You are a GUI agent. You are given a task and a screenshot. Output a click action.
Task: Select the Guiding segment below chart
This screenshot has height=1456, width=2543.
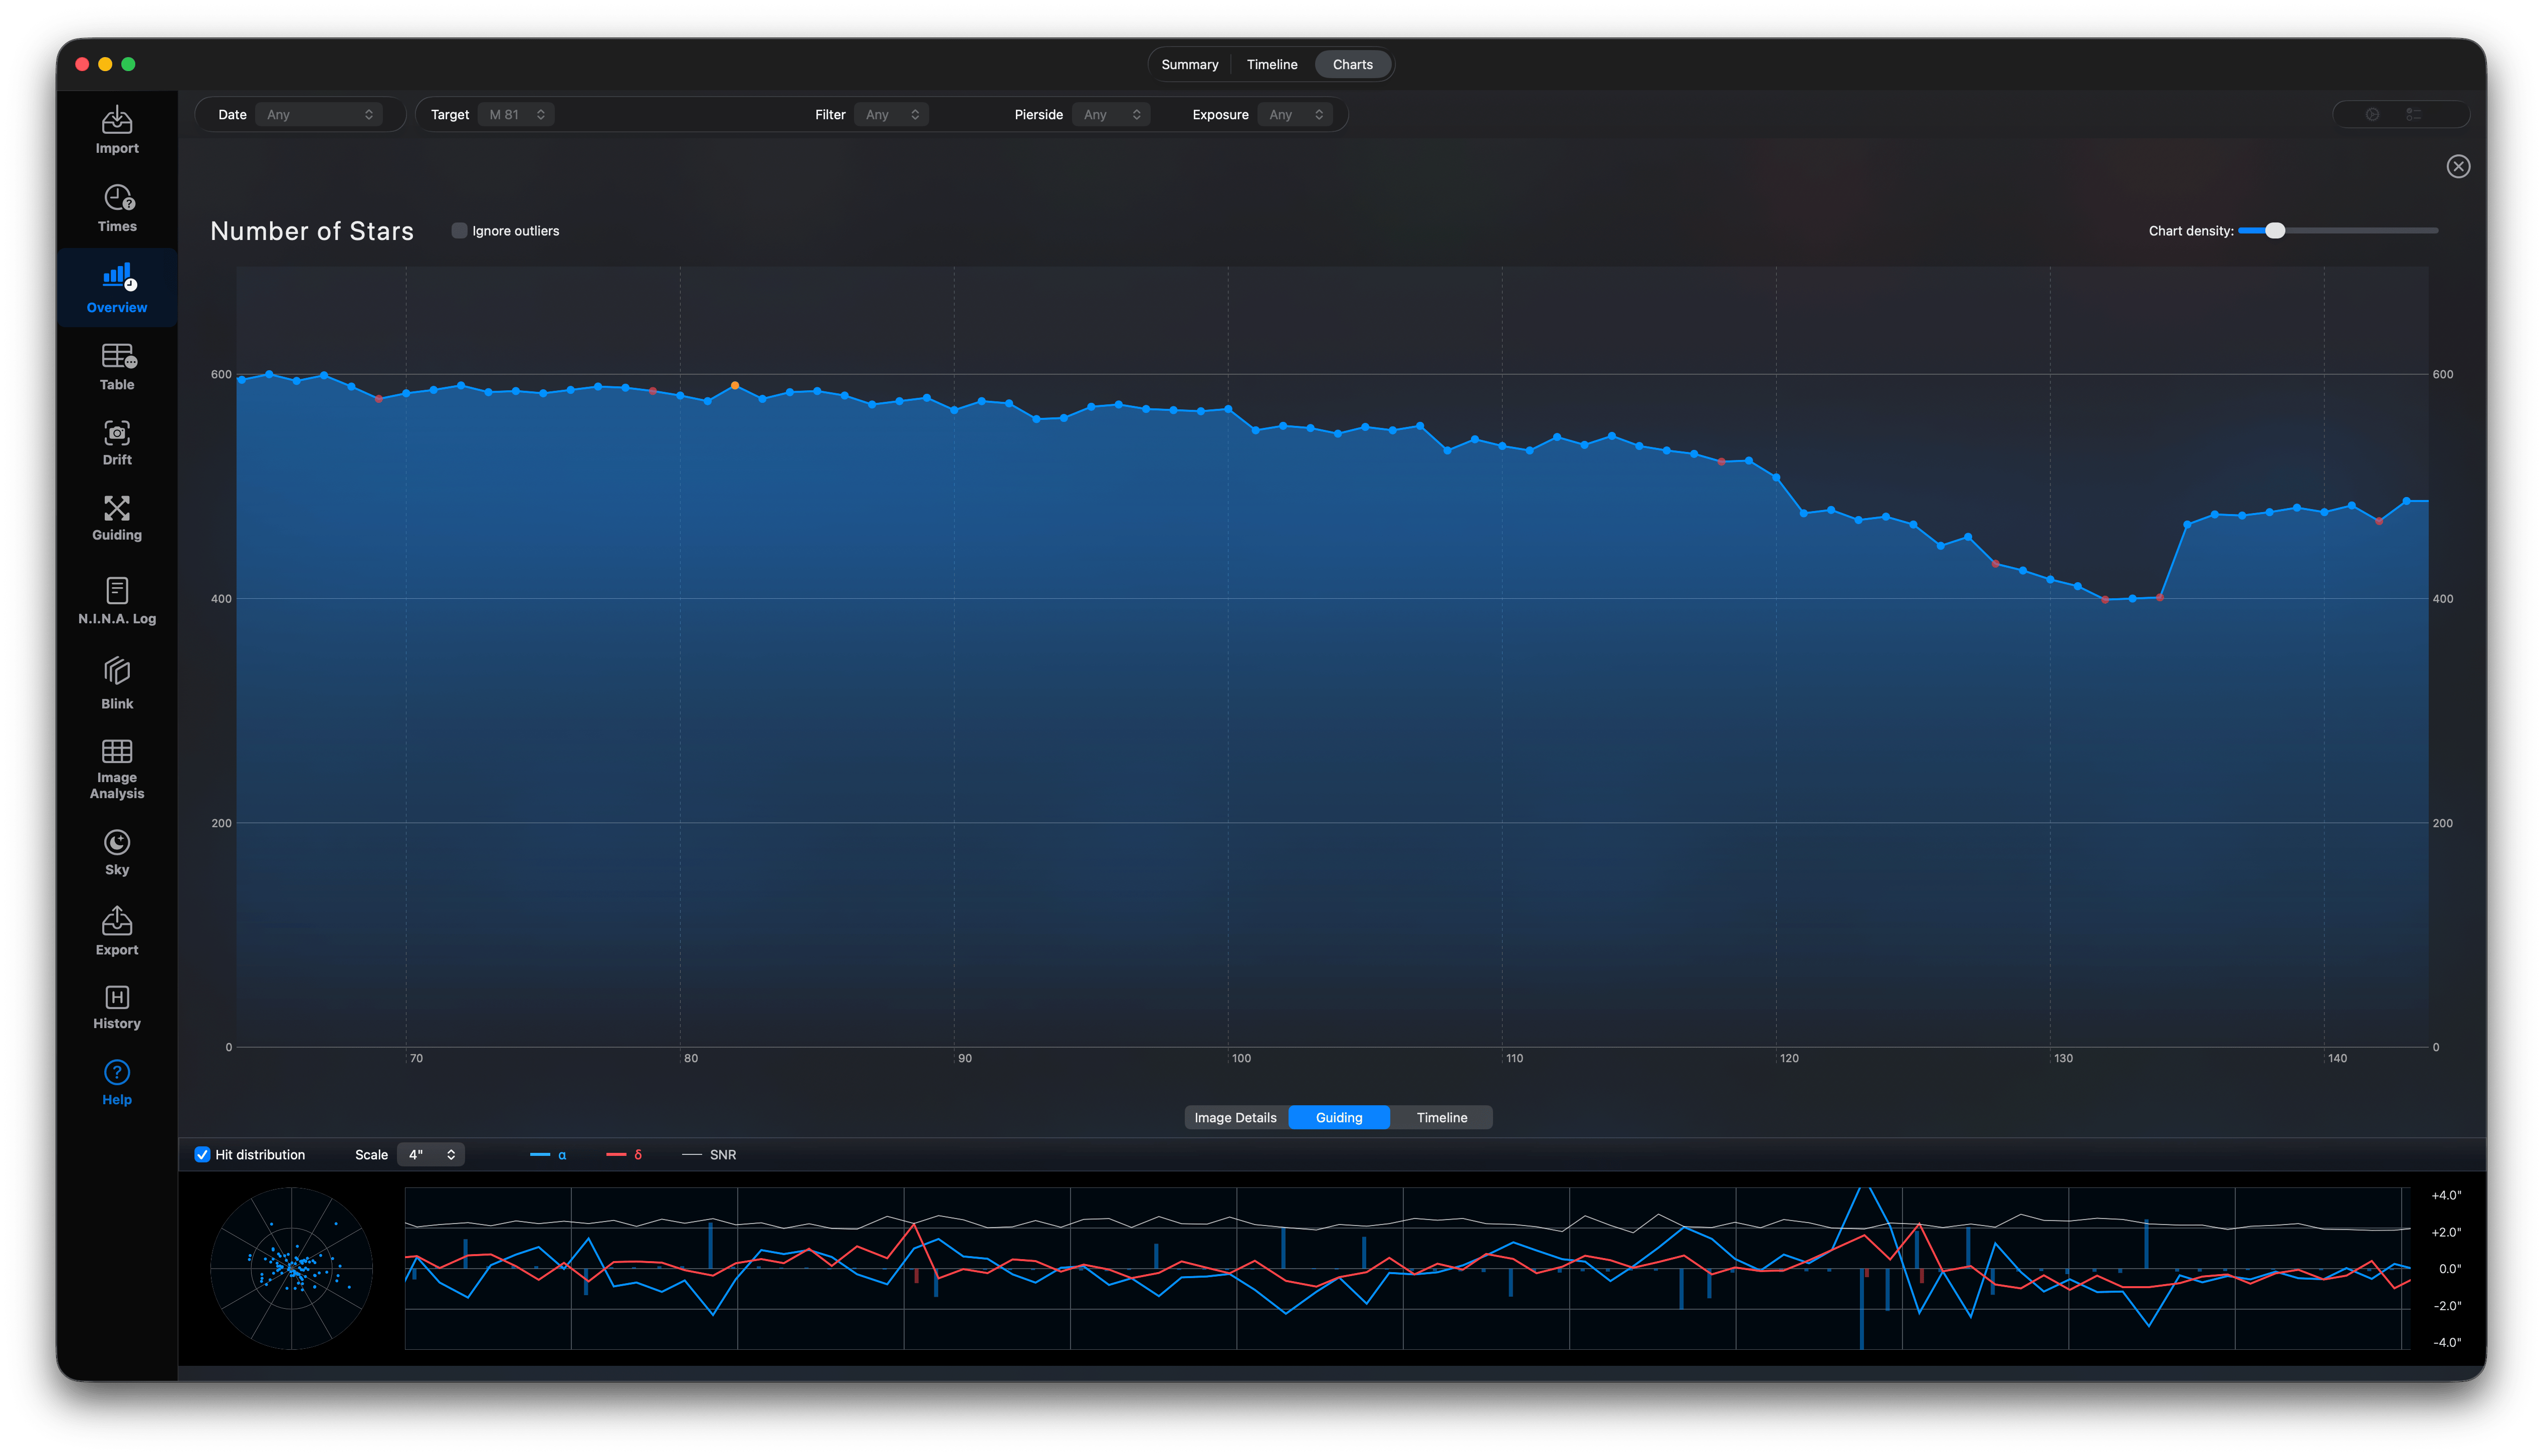[1339, 1117]
